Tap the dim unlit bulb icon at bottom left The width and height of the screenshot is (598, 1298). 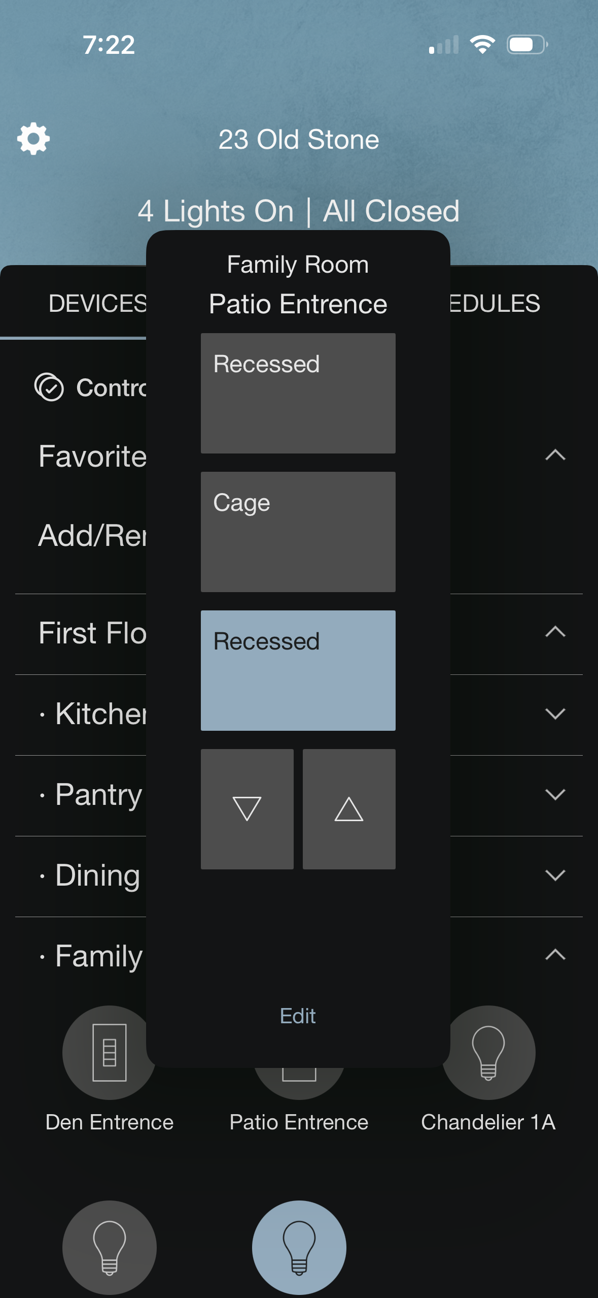(x=110, y=1247)
